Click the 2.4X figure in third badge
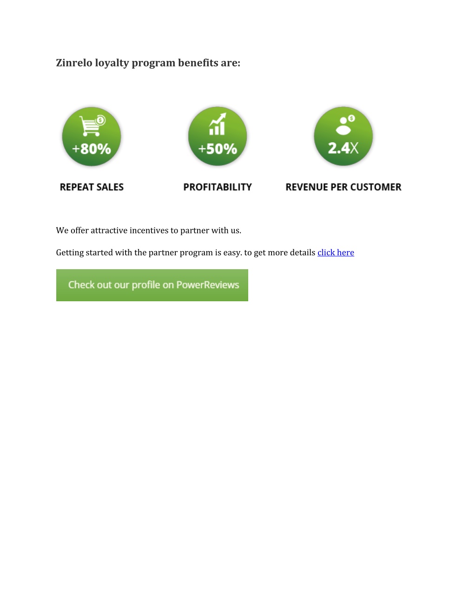476x616 pixels. coord(344,148)
